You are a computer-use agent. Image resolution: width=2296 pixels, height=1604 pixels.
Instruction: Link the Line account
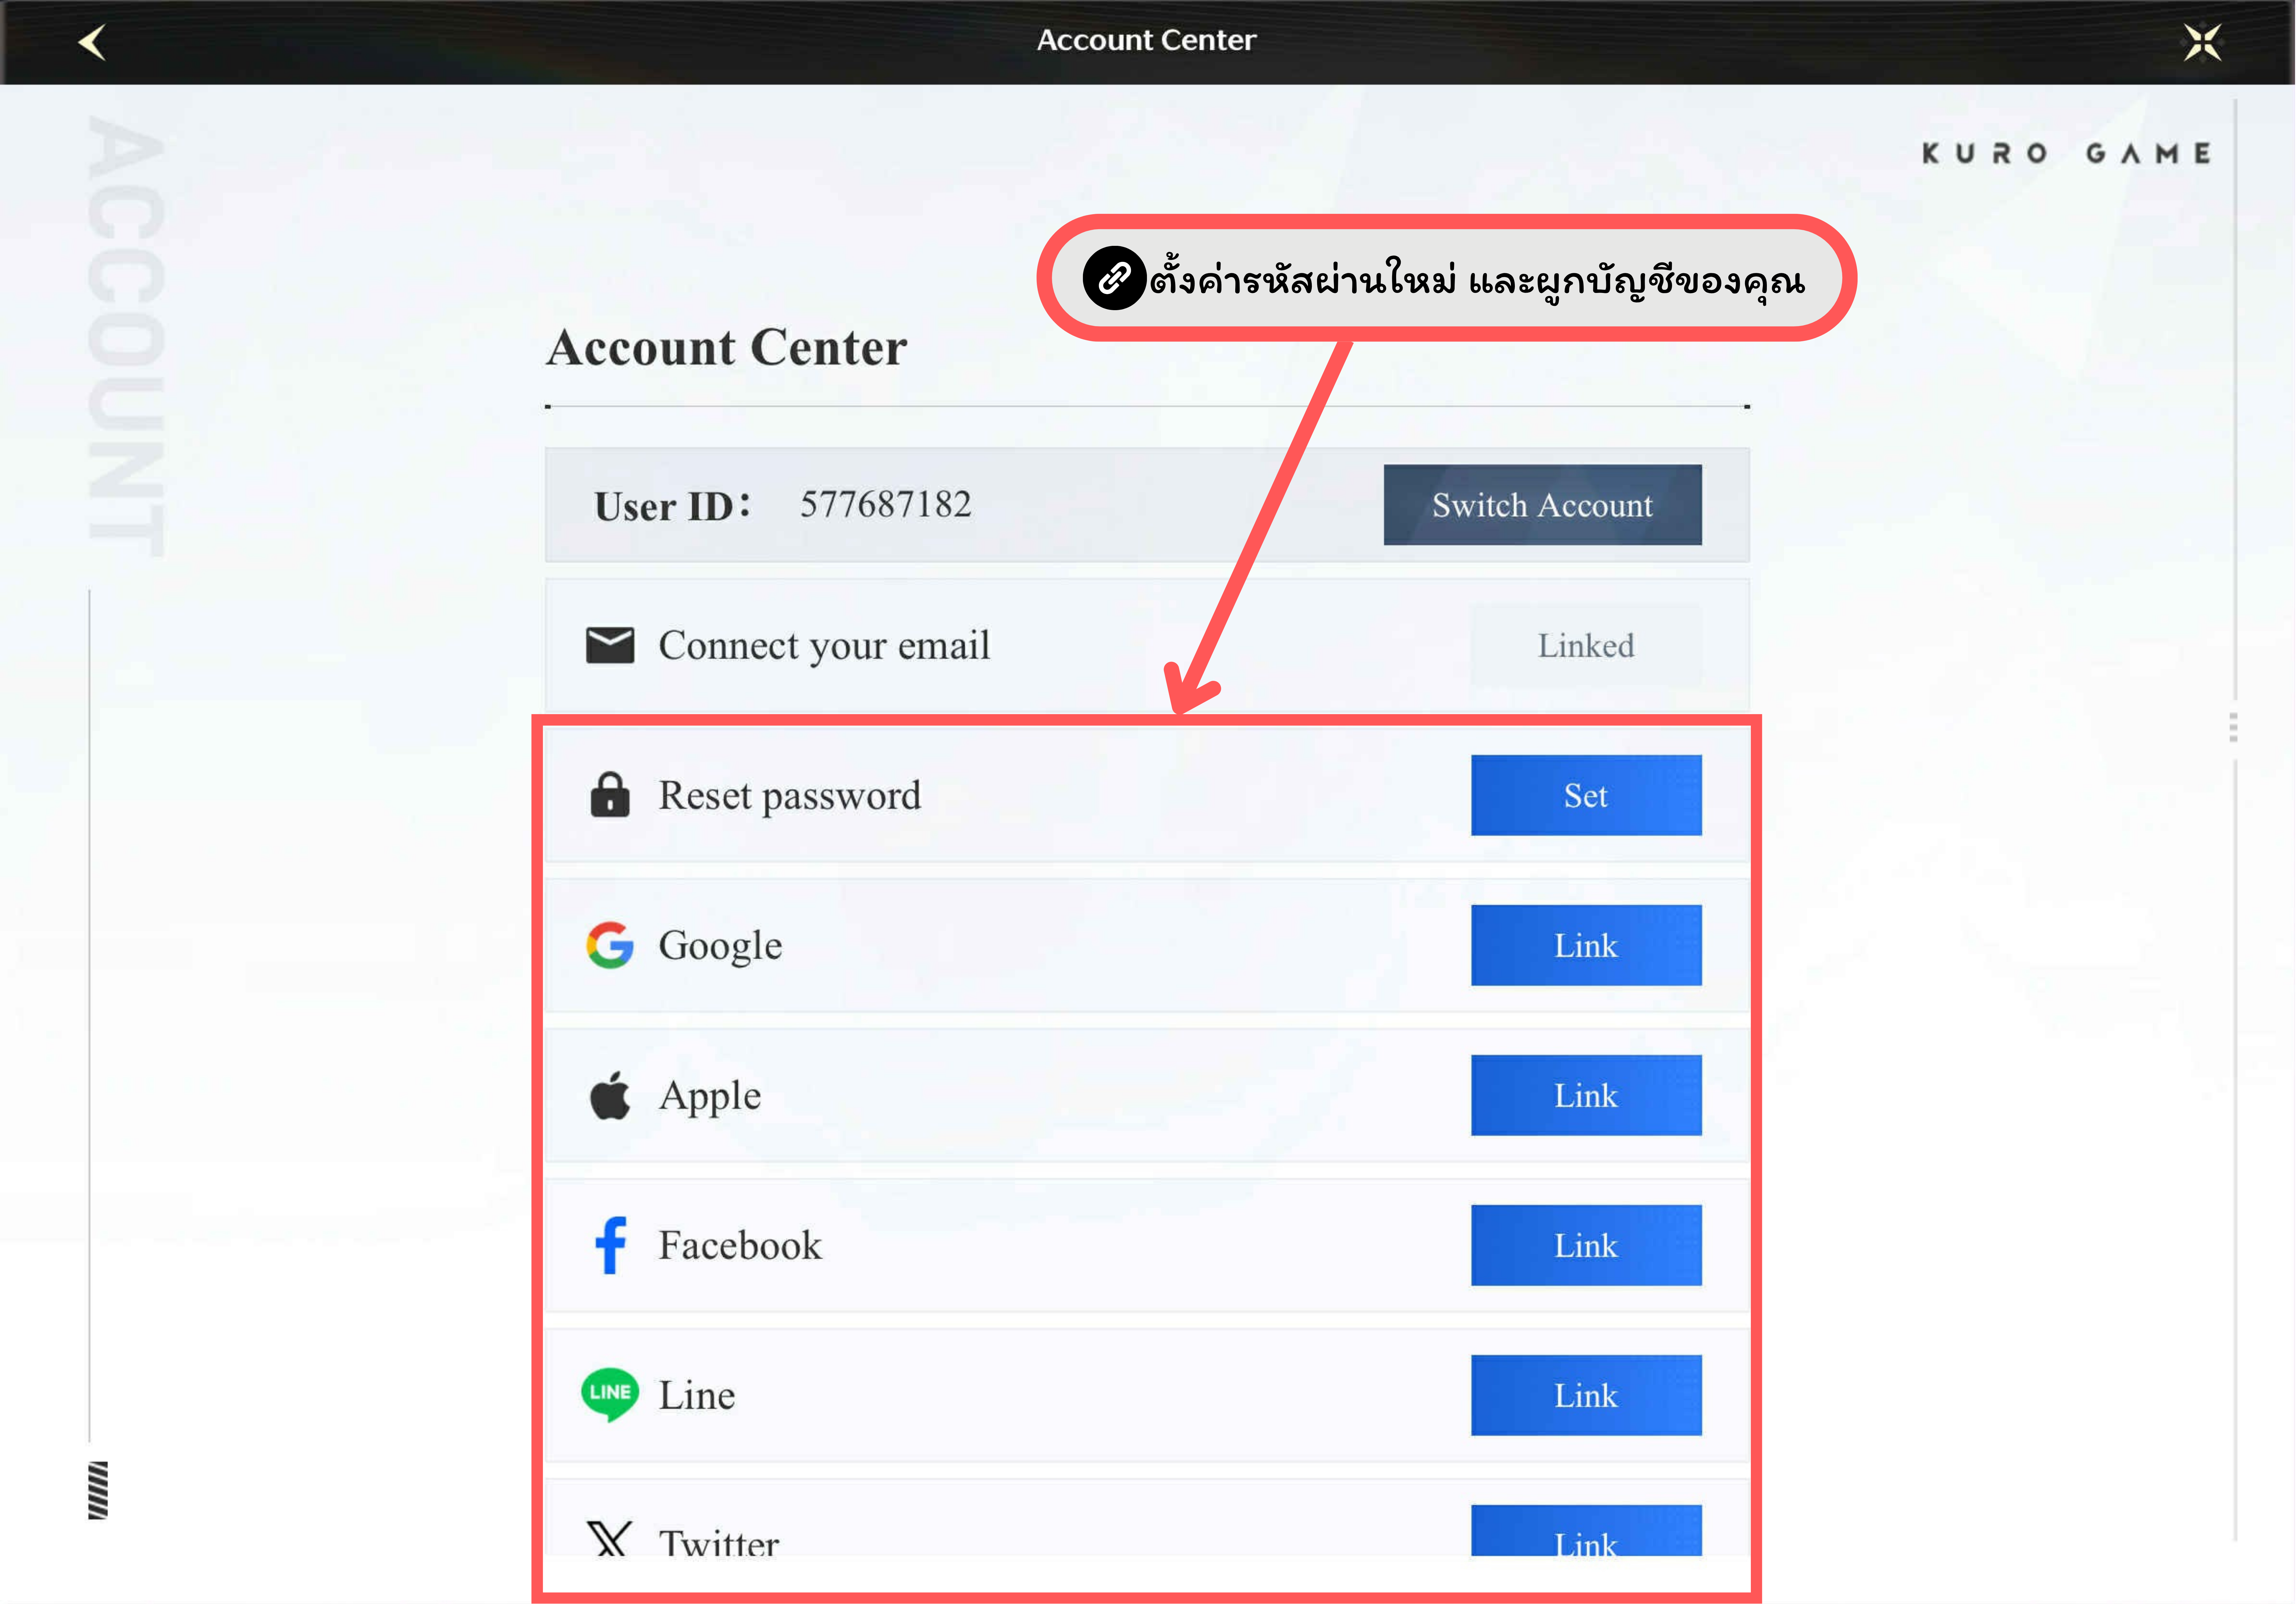point(1586,1395)
